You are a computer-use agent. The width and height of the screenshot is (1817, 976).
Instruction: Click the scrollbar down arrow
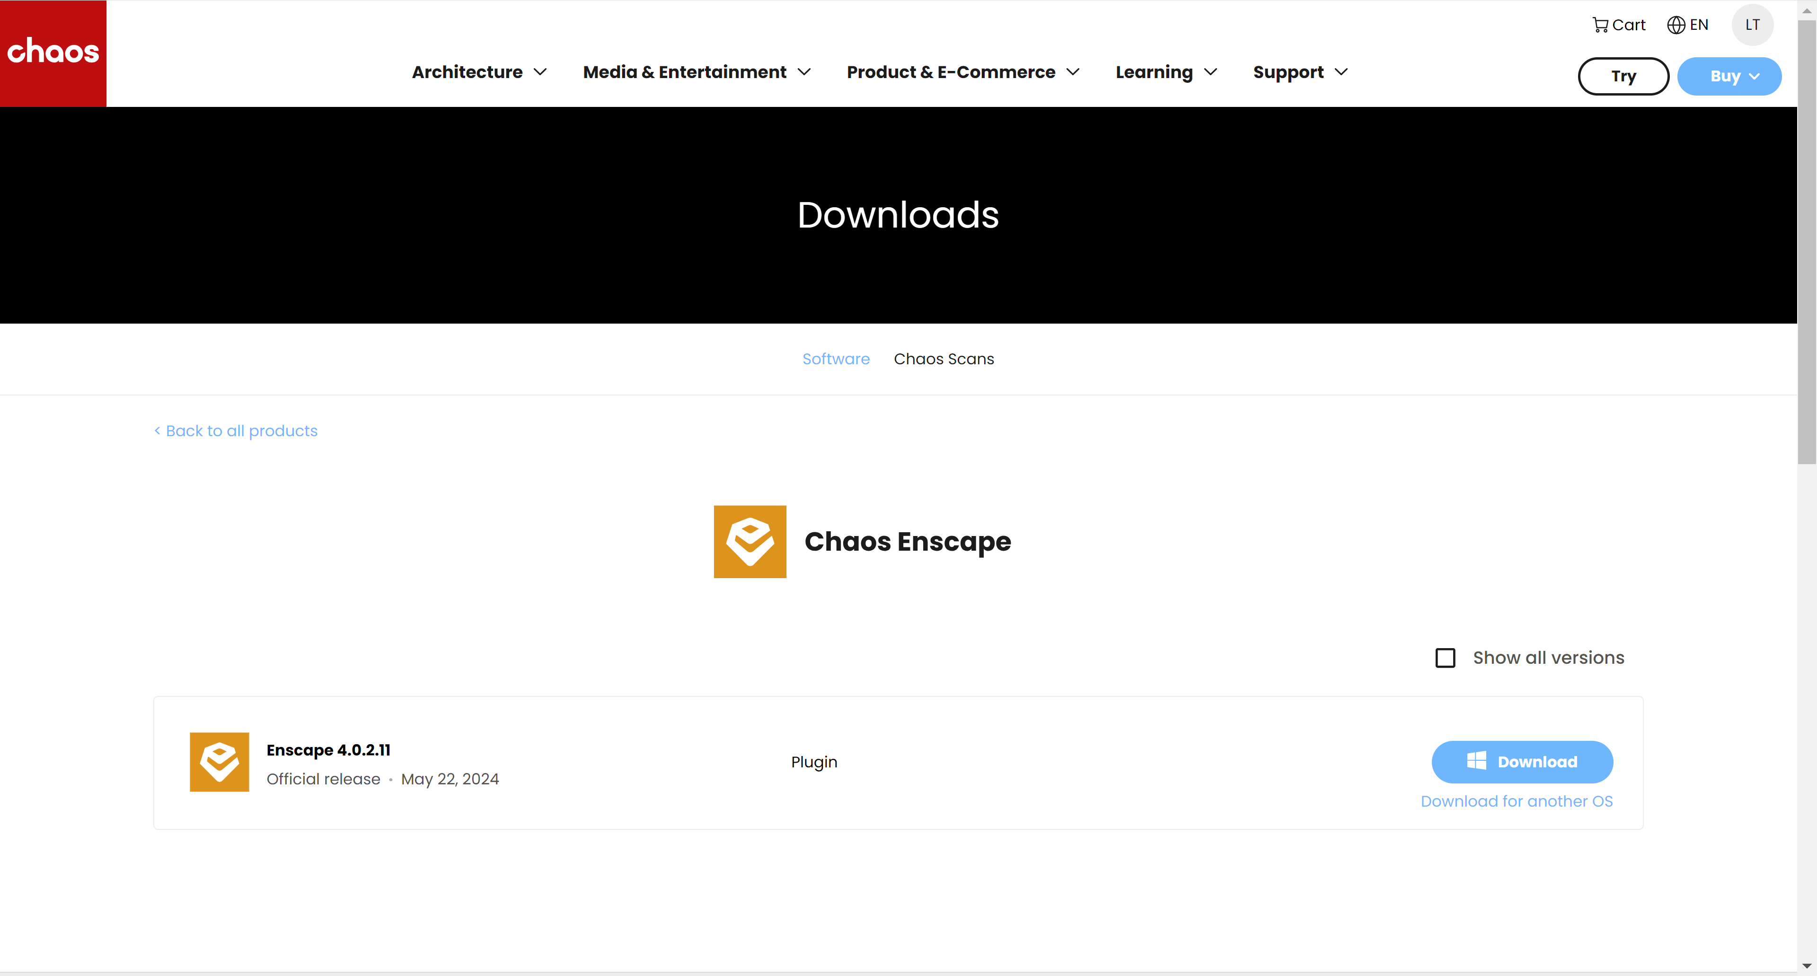tap(1807, 966)
